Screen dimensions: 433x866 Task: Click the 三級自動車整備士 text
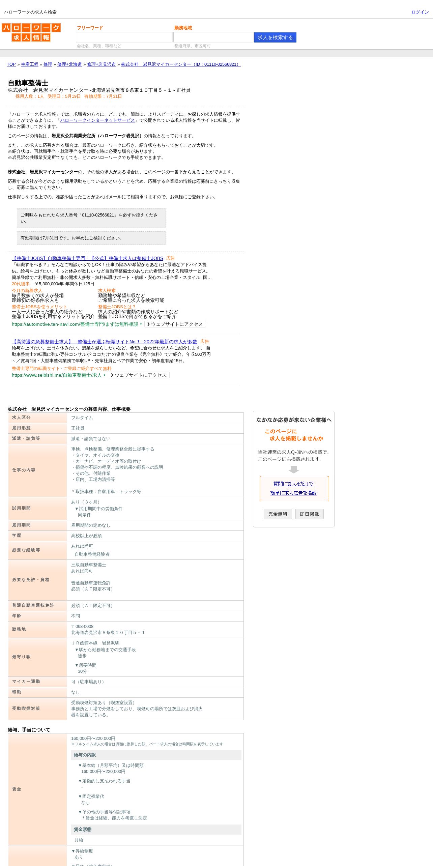[x=89, y=565]
